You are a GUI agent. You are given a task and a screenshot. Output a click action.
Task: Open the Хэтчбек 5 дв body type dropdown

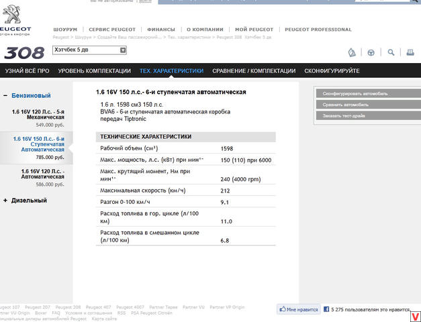[89, 50]
